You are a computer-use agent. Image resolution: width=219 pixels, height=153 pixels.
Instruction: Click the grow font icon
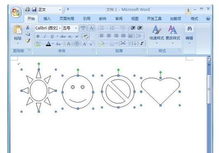pos(84,44)
